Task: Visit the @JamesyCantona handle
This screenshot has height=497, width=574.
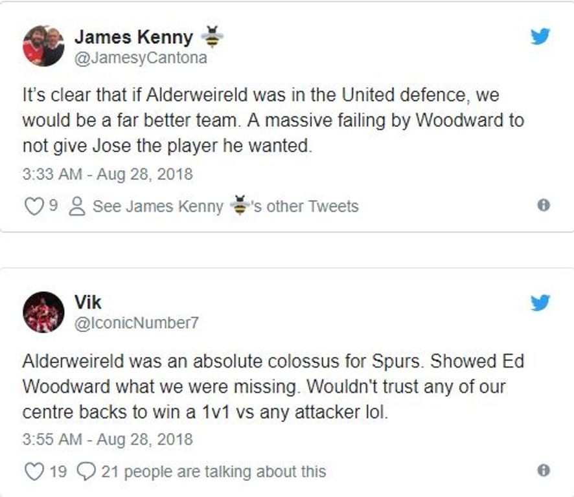Action: (141, 58)
